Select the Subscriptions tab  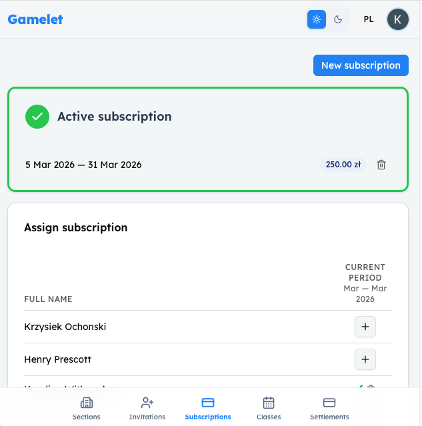tap(208, 408)
